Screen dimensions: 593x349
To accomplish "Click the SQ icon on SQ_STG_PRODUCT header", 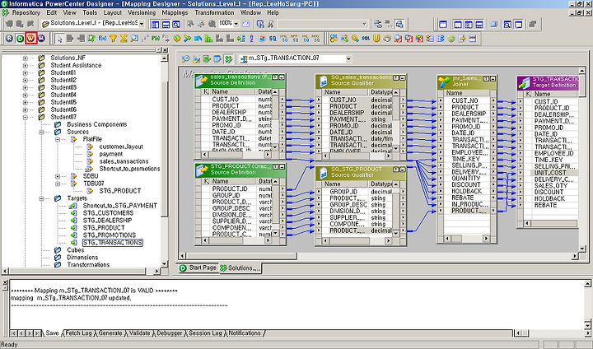I will pyautogui.click(x=324, y=173).
